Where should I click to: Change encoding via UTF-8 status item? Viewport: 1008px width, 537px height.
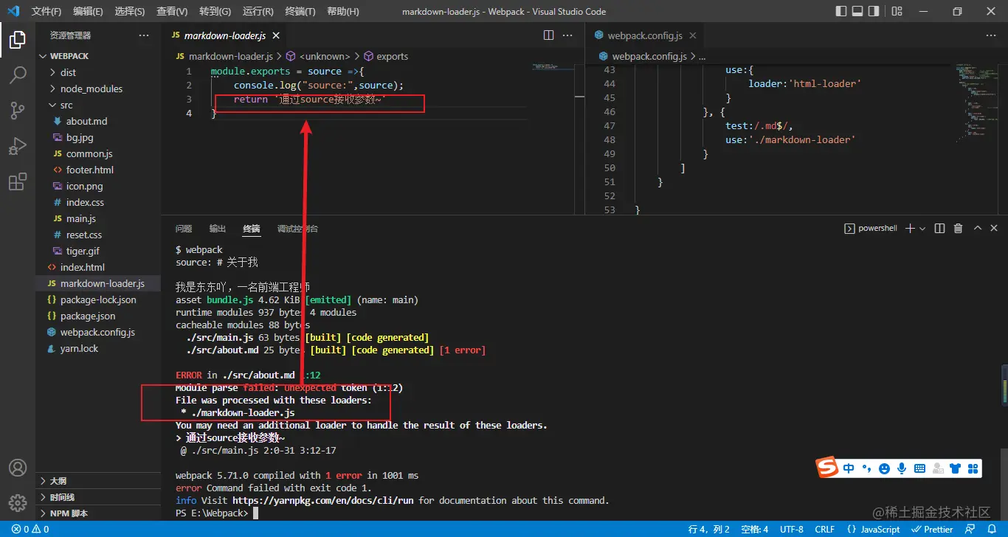pos(791,529)
